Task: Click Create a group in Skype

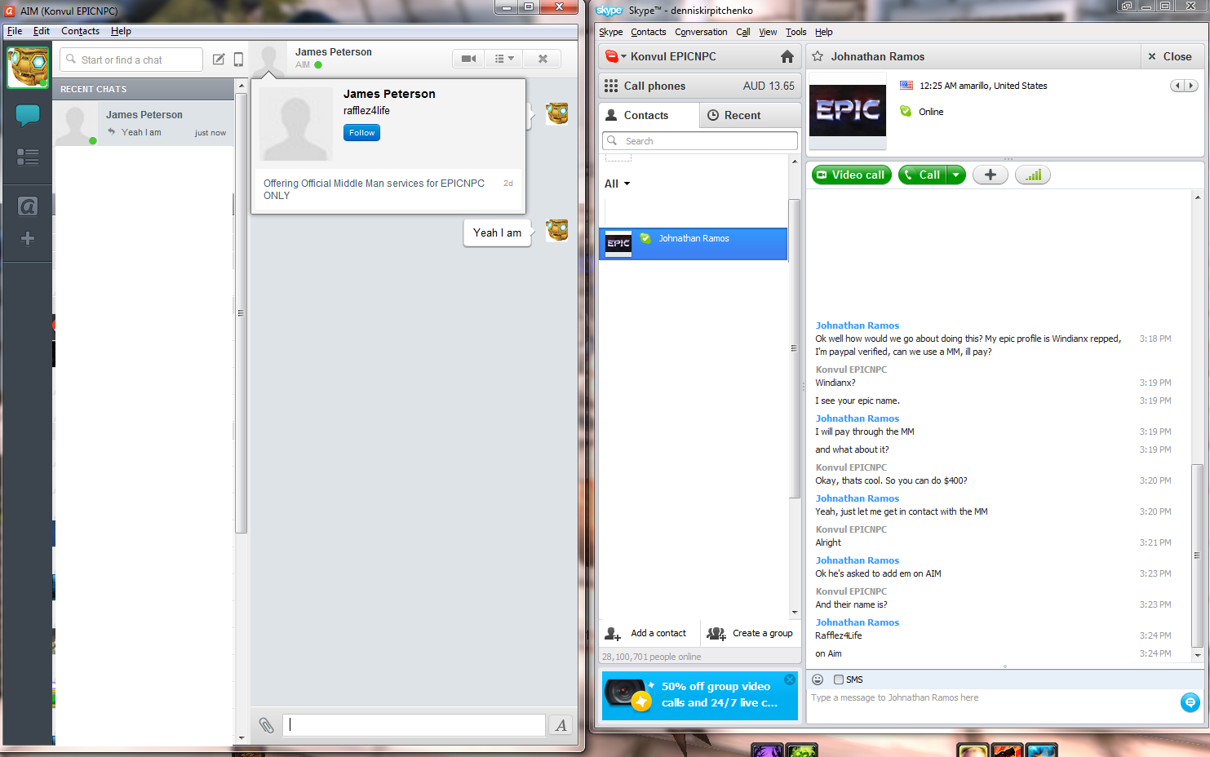Action: 750,633
